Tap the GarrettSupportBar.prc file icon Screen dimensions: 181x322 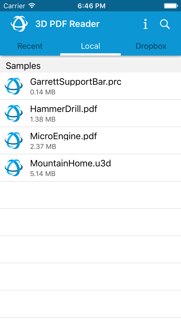14,86
